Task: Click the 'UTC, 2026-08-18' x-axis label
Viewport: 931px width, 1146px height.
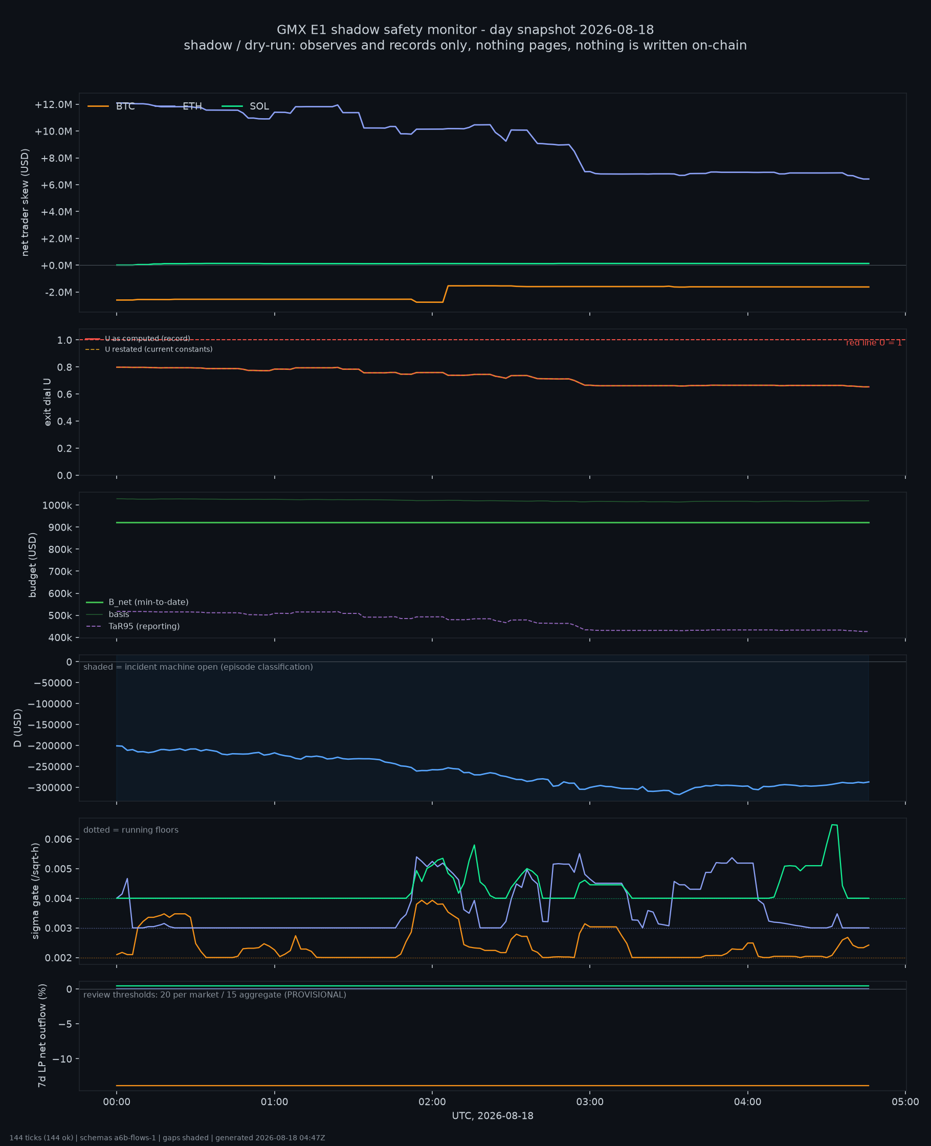Action: (x=492, y=1116)
